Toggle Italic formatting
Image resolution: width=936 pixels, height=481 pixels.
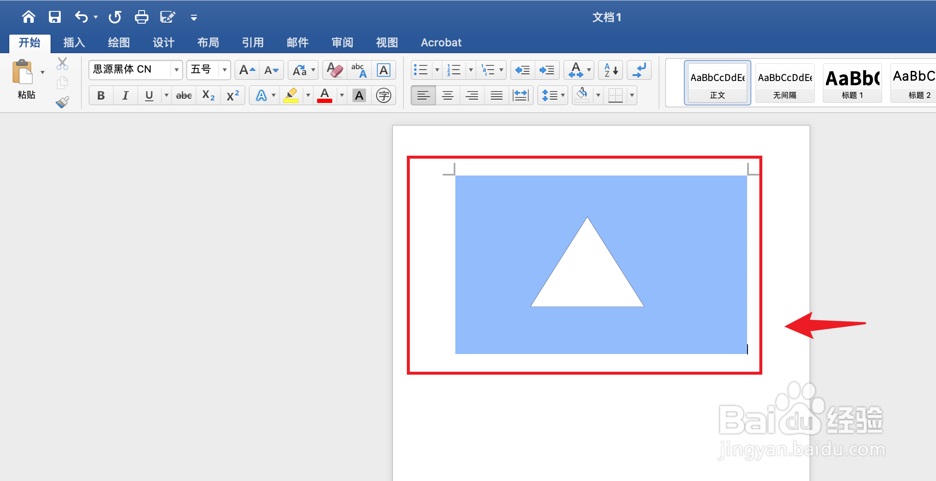(125, 95)
